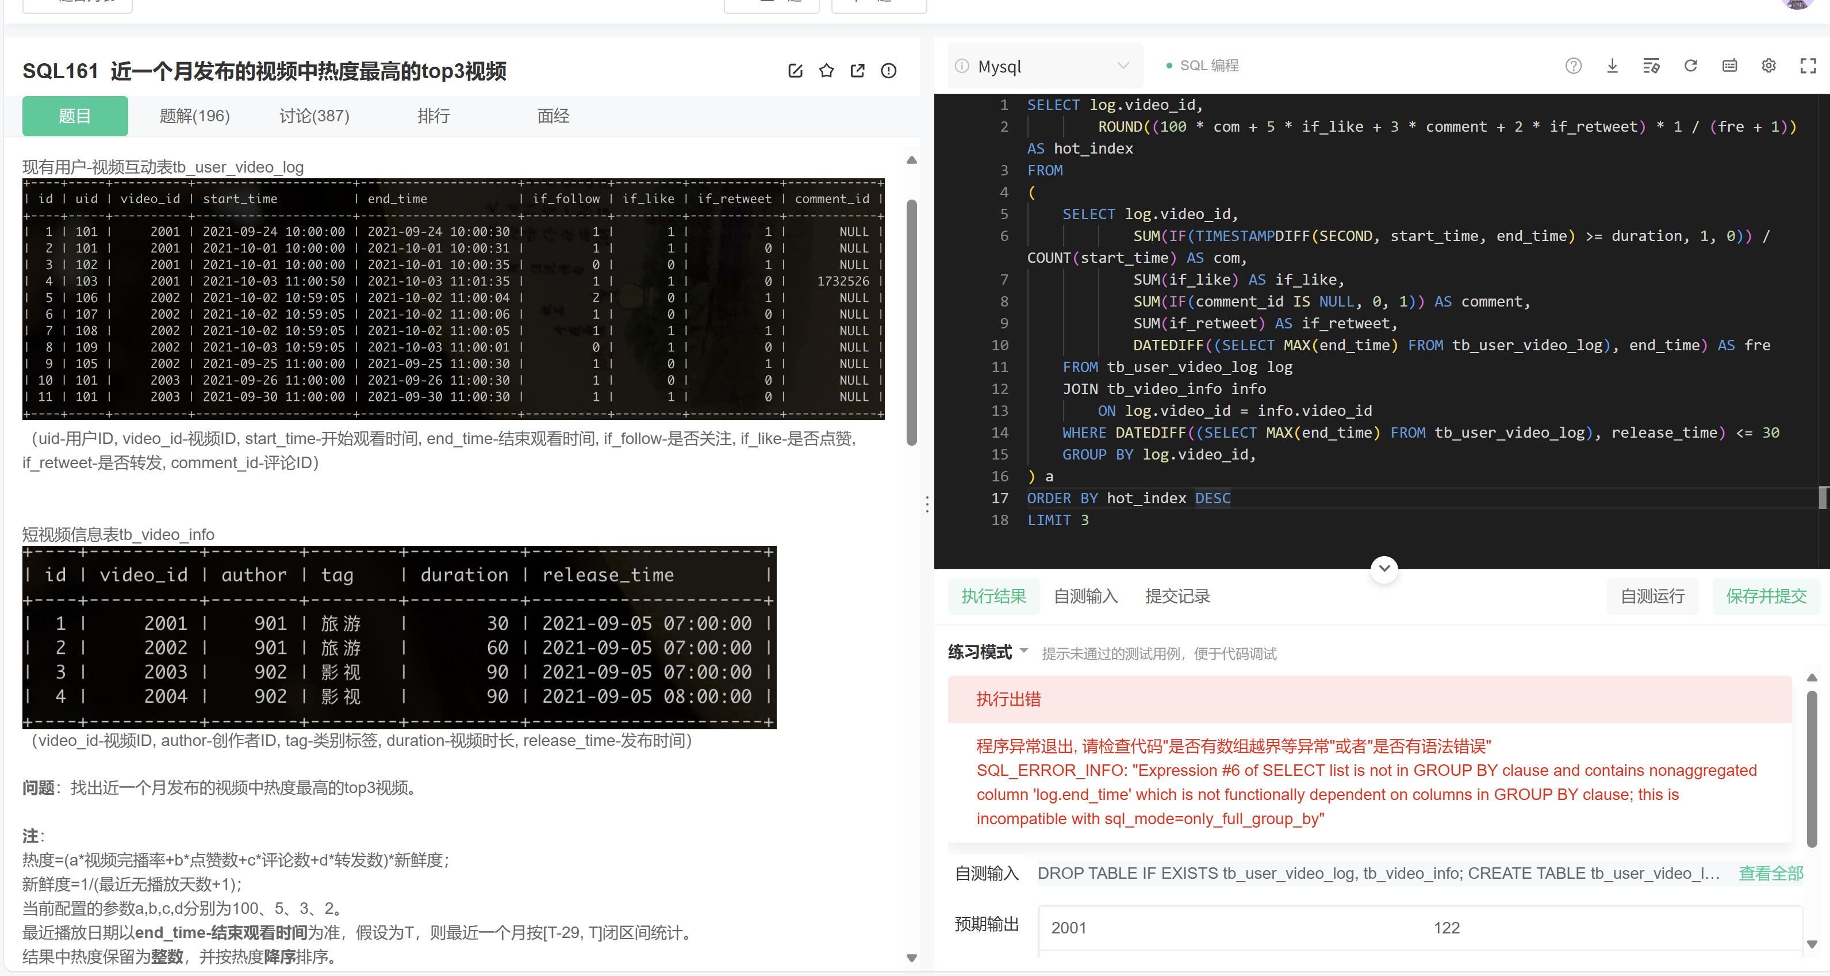Open the 讨论(387) tab
The width and height of the screenshot is (1830, 976).
pos(314,116)
